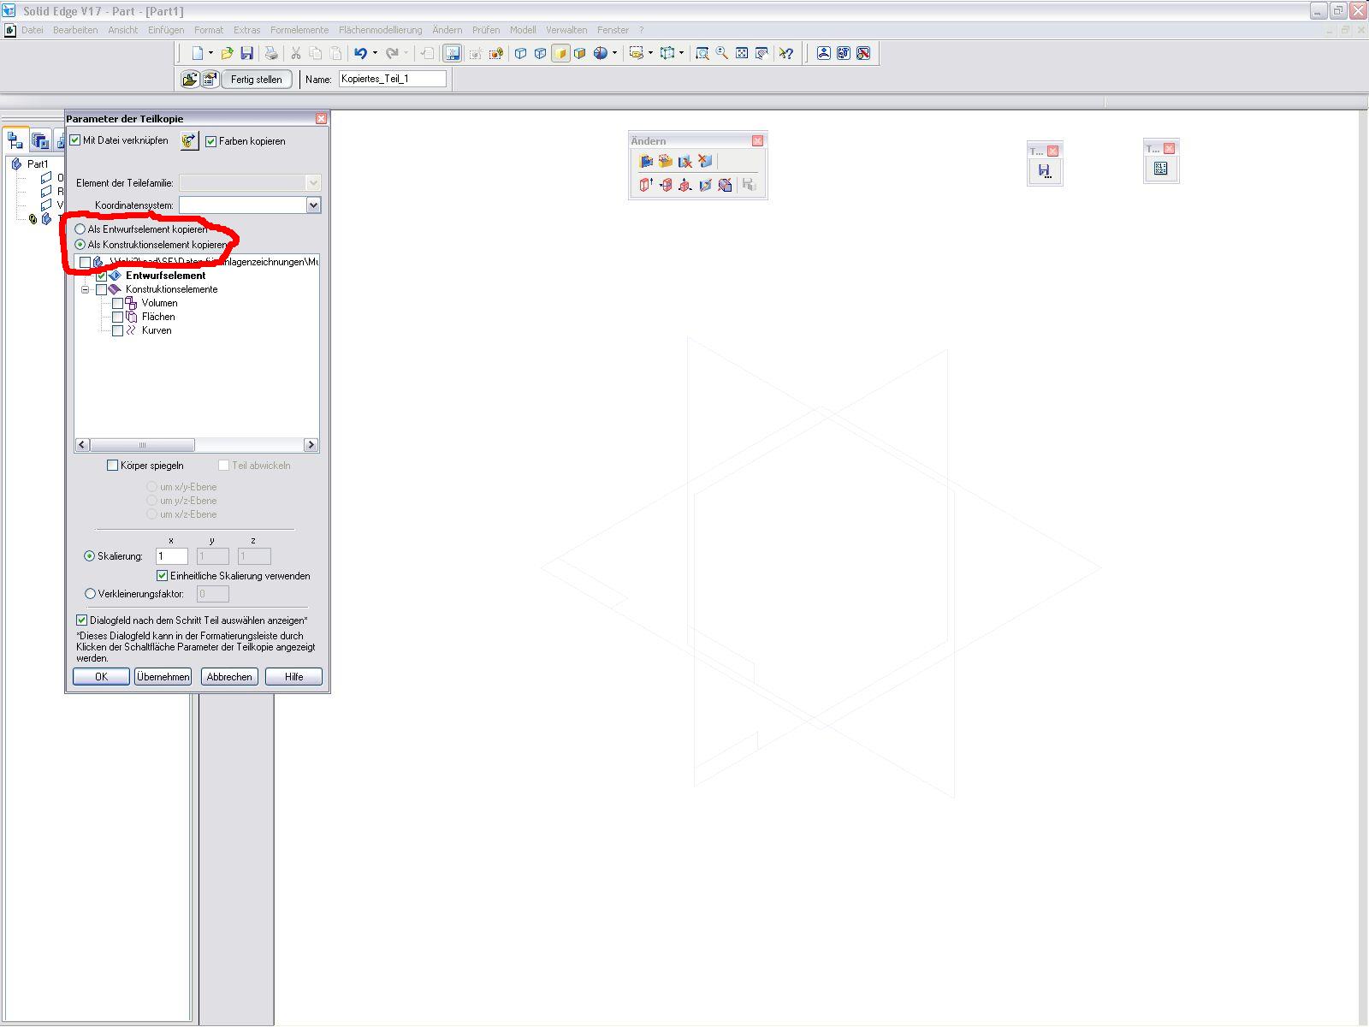This screenshot has width=1369, height=1027.
Task: Click the Zoom area icon in toolbar
Action: tap(702, 53)
